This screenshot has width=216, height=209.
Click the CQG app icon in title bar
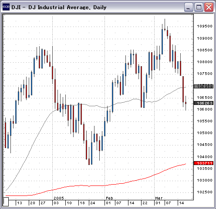click(6, 7)
